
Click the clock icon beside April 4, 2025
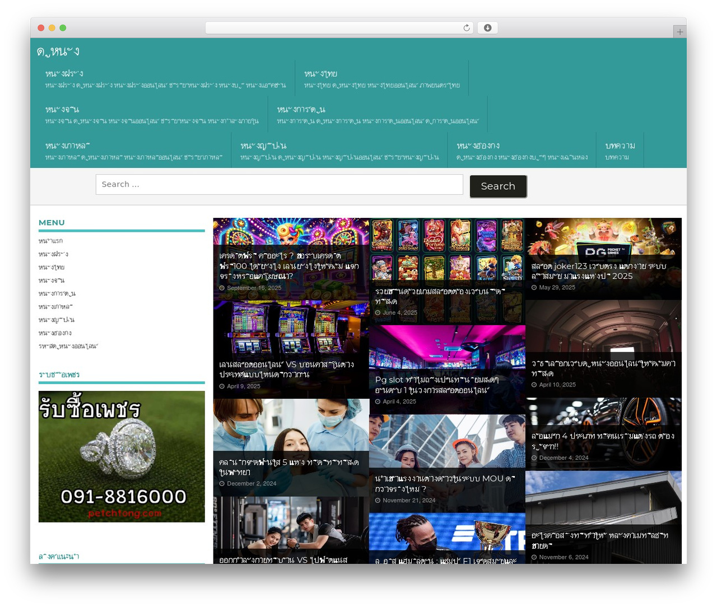pos(378,401)
